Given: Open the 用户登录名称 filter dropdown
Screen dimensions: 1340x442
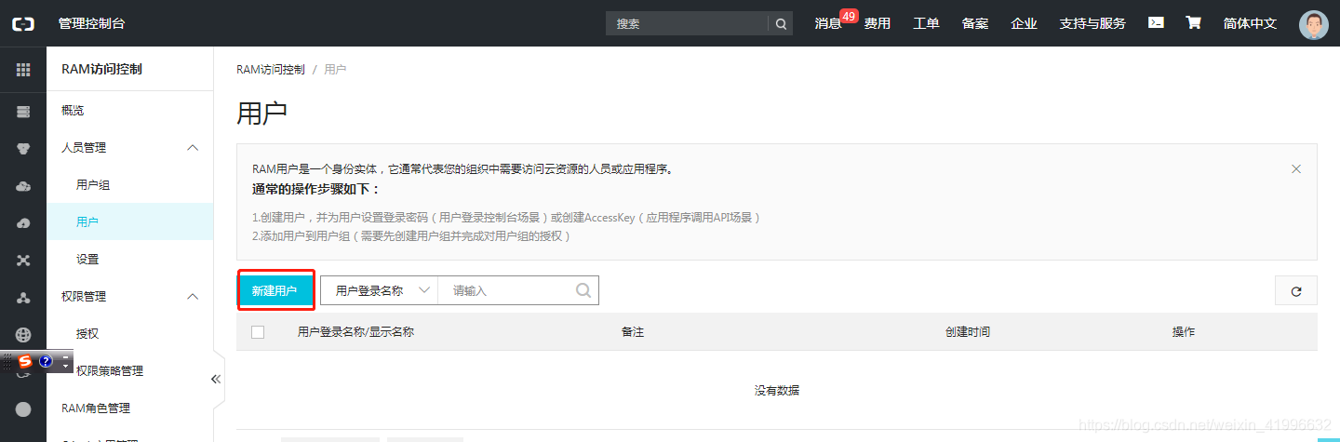Looking at the screenshot, I should pyautogui.click(x=380, y=290).
